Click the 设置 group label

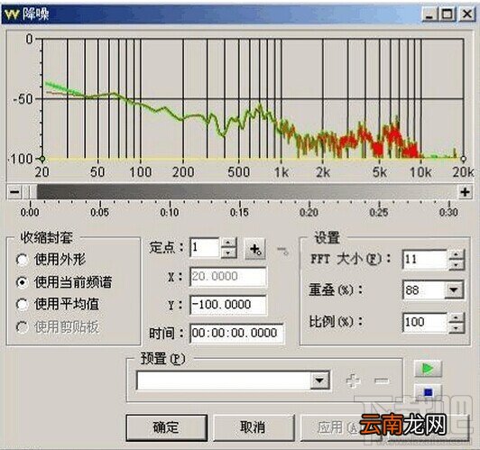click(328, 237)
